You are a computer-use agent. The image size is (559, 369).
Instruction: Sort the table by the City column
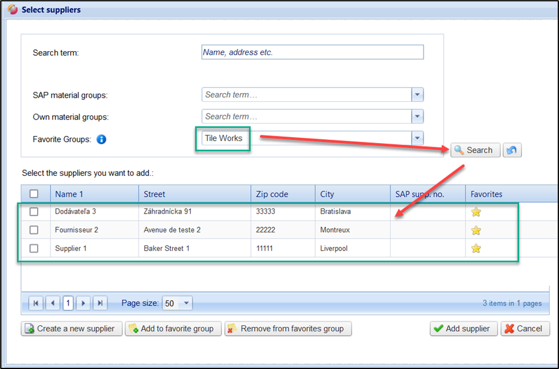tap(328, 194)
